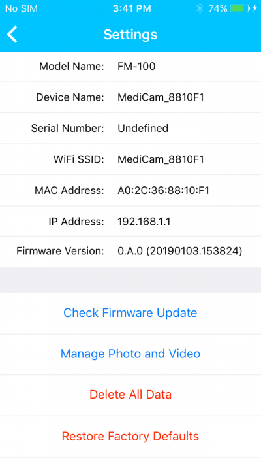Tap the IP Address 192.168.1.1 value
261x464 pixels.
click(x=144, y=222)
